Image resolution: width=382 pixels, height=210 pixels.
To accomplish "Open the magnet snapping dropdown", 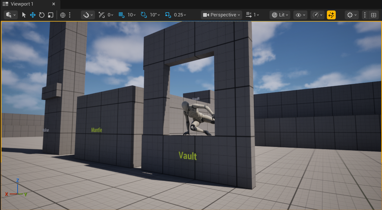I will tap(88, 15).
